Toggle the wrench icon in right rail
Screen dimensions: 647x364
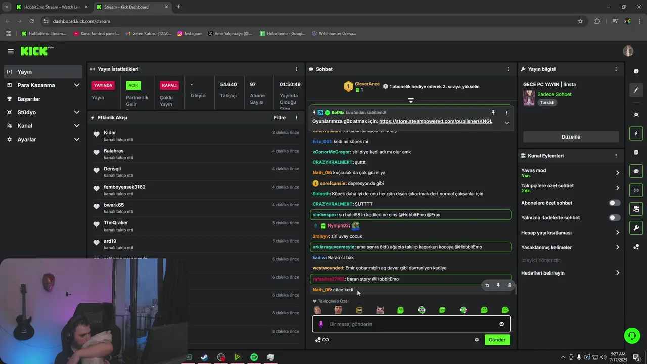pos(636,227)
